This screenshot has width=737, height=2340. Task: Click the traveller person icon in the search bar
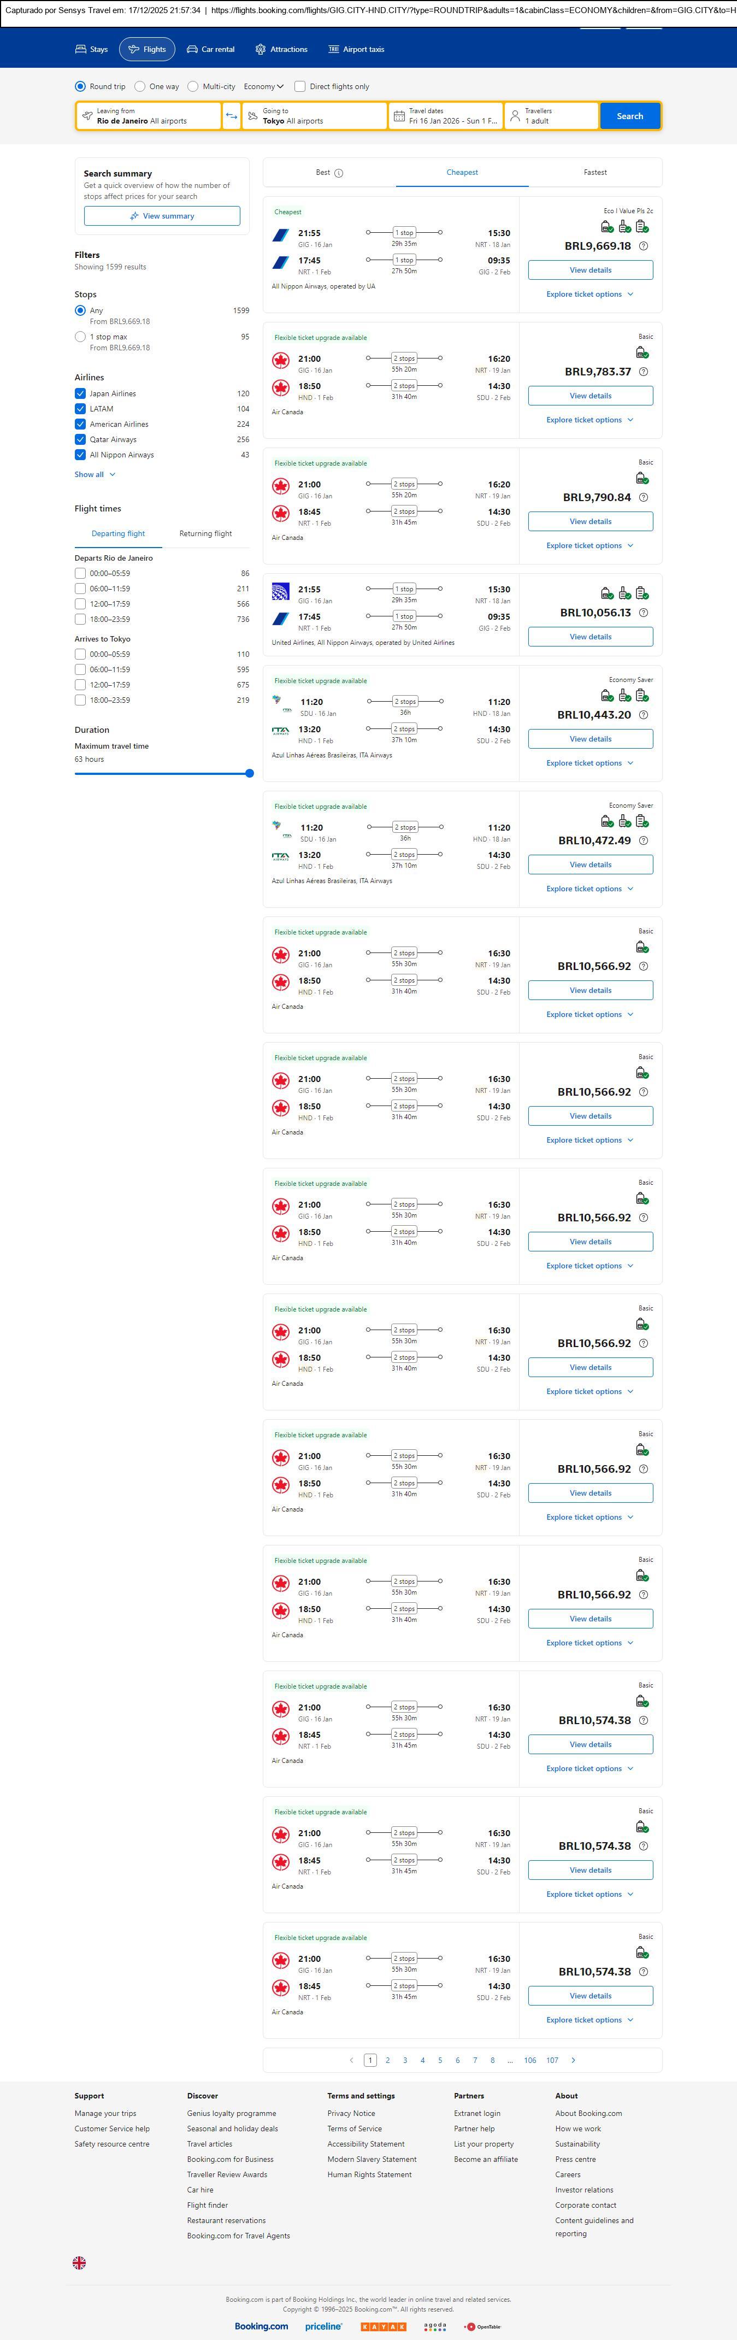[515, 116]
